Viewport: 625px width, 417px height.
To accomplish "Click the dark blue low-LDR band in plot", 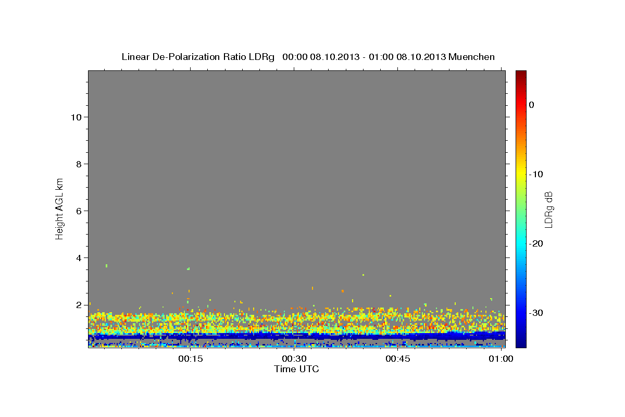I will (x=297, y=335).
